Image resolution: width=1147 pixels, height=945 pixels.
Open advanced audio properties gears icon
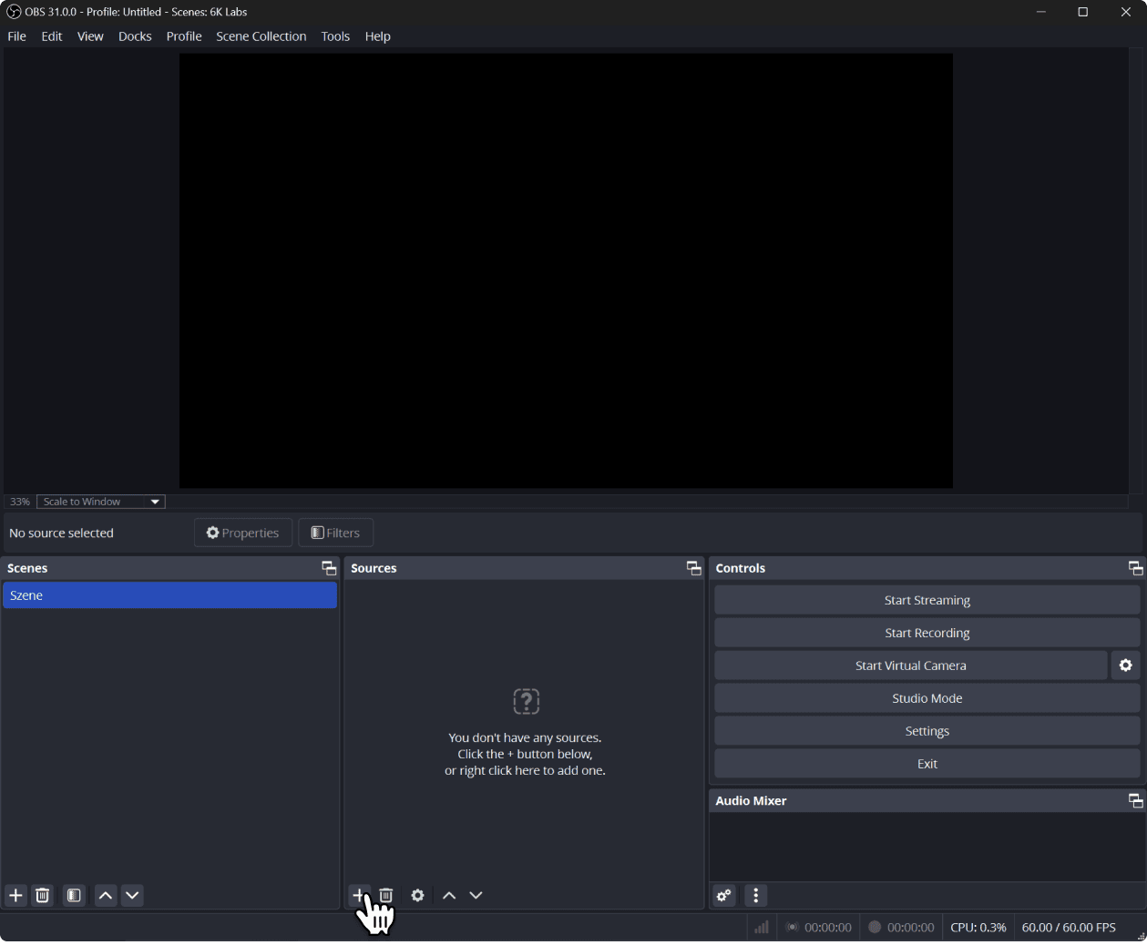pos(724,895)
